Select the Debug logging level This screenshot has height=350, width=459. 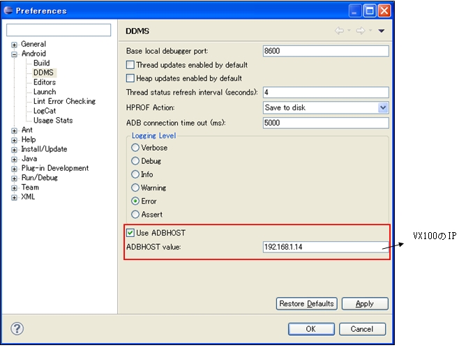coord(135,161)
